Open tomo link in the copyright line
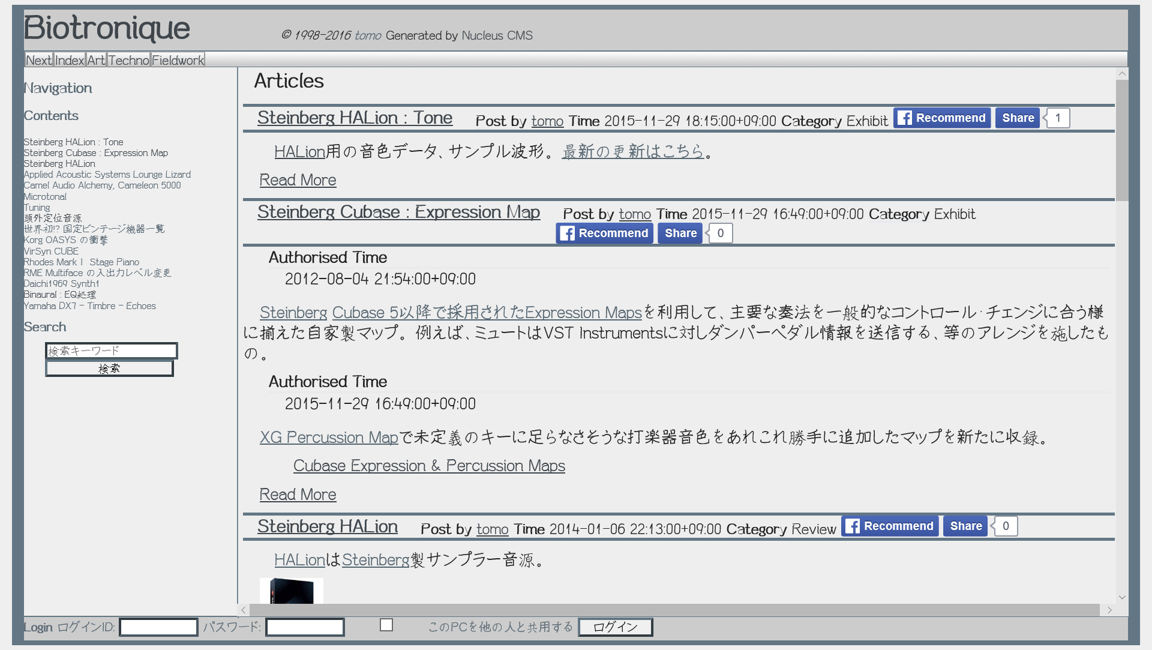Screen dimensions: 1152x650 [368, 35]
